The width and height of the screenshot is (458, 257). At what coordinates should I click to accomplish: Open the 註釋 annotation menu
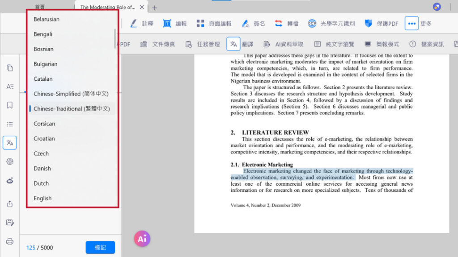(141, 24)
